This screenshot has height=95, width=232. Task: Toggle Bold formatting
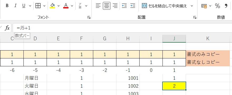[7, 6]
